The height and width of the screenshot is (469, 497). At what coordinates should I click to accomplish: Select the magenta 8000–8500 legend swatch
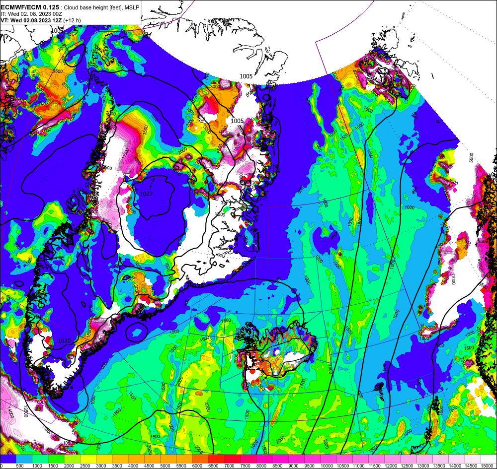point(265,459)
